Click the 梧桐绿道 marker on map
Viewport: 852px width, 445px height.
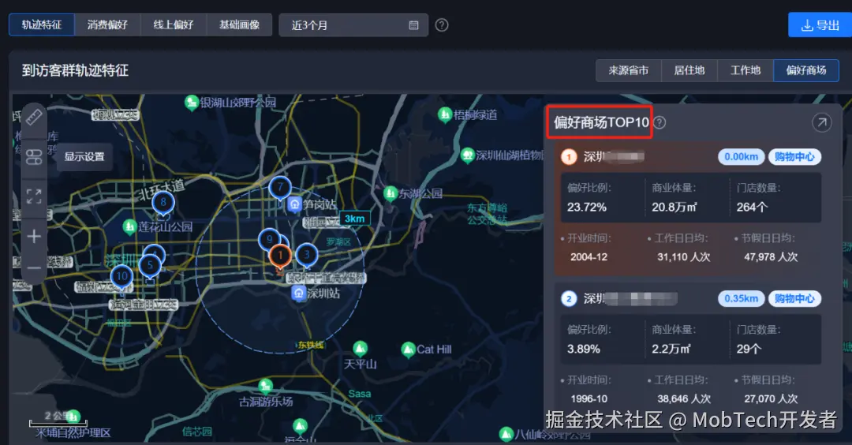pyautogui.click(x=445, y=114)
